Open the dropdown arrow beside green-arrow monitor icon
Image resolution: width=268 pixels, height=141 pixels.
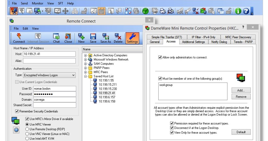tap(42, 12)
